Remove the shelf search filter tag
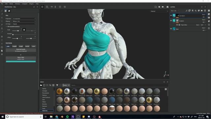 [69, 85]
